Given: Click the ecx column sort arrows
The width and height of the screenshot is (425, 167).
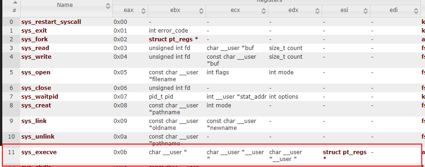Looking at the screenshot, I should pos(263,11).
